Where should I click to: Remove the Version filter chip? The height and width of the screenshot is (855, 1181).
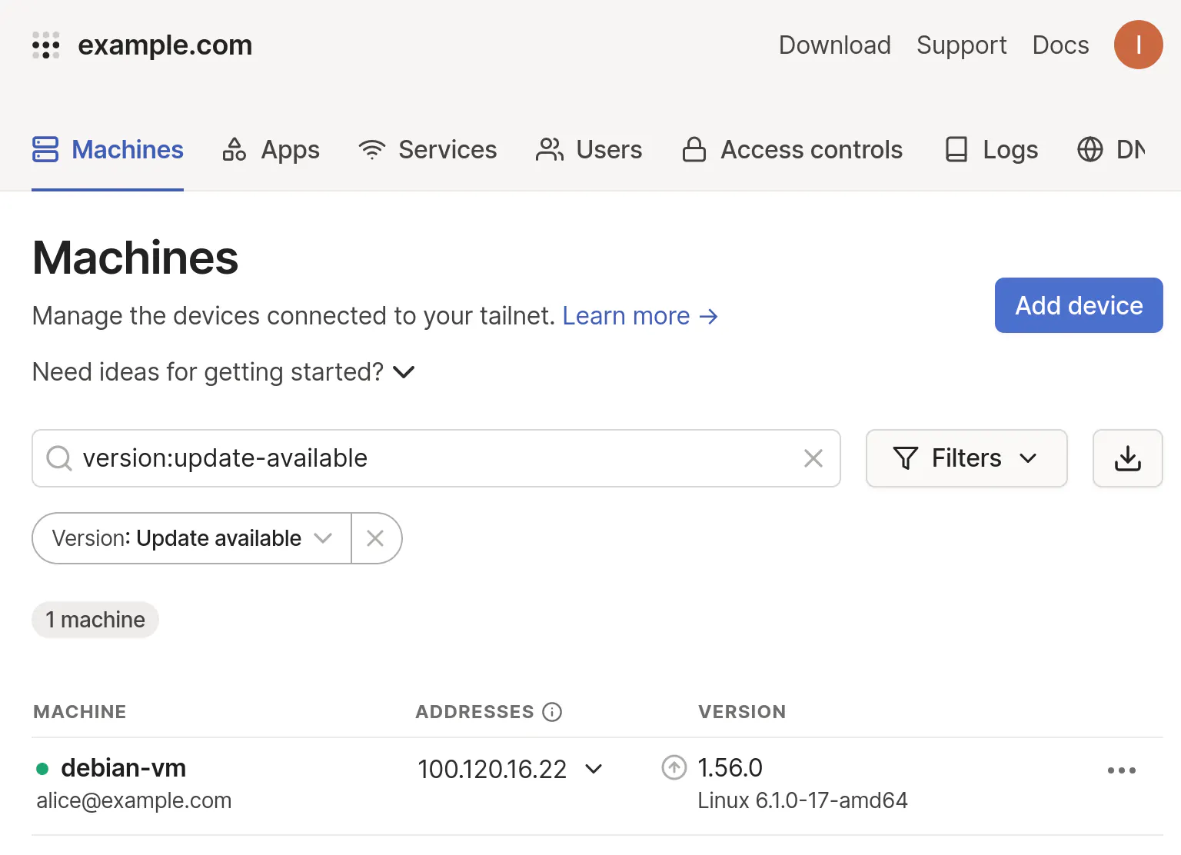pos(375,538)
